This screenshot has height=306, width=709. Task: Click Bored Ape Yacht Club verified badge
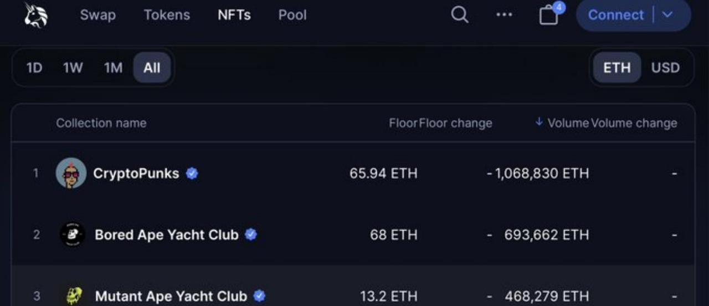[x=251, y=234]
